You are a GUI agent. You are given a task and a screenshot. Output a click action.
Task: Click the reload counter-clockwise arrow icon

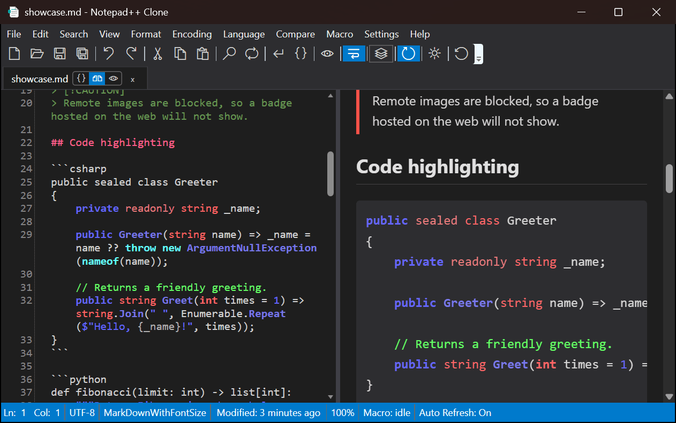point(461,53)
